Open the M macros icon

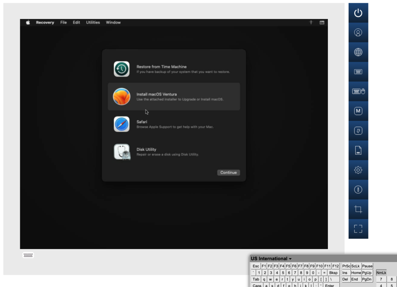point(358,111)
